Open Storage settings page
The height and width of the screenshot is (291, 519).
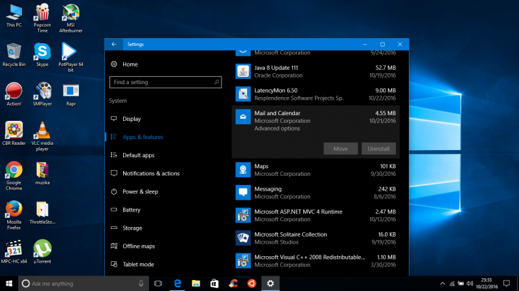132,228
